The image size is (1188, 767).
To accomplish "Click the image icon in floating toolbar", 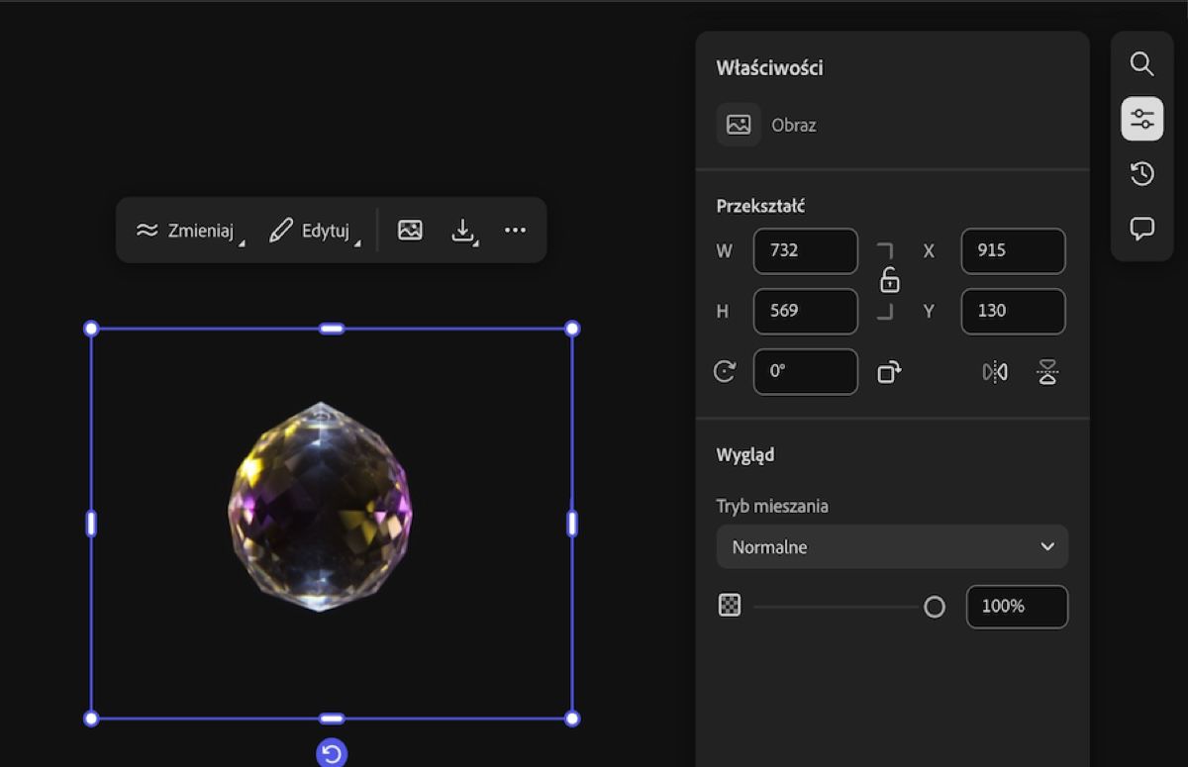I will pyautogui.click(x=410, y=231).
